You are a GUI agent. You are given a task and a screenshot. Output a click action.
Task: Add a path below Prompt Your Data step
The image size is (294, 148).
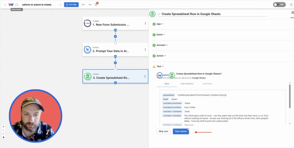coord(115,57)
